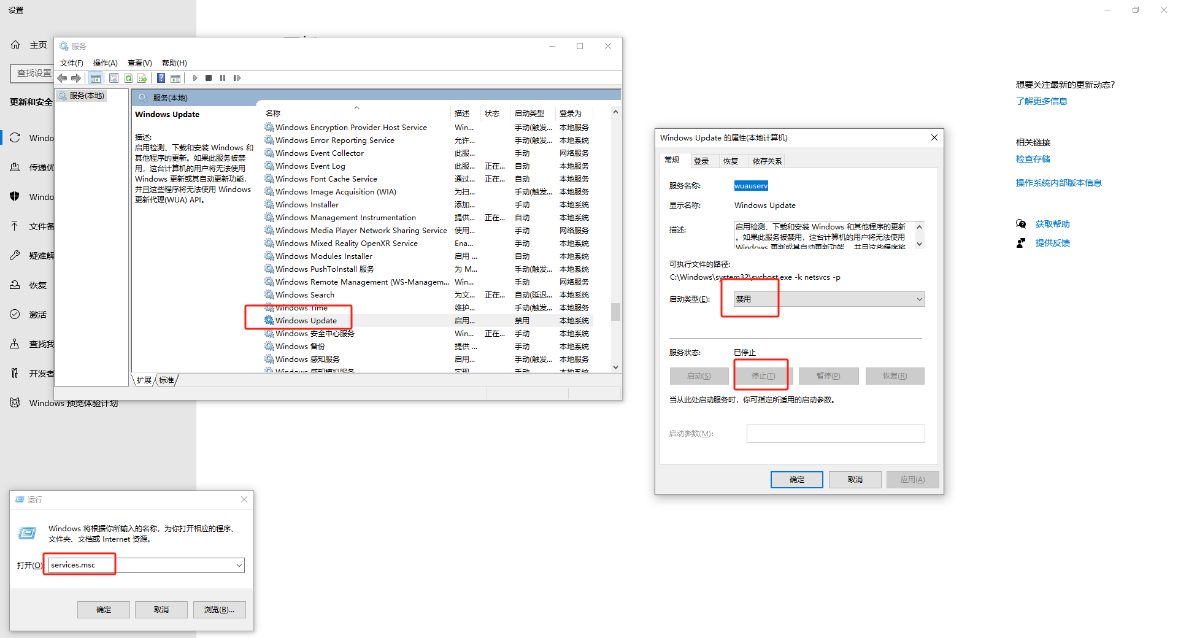Open the 操作系统内部版本信息 link
1178x638 pixels.
click(1059, 183)
